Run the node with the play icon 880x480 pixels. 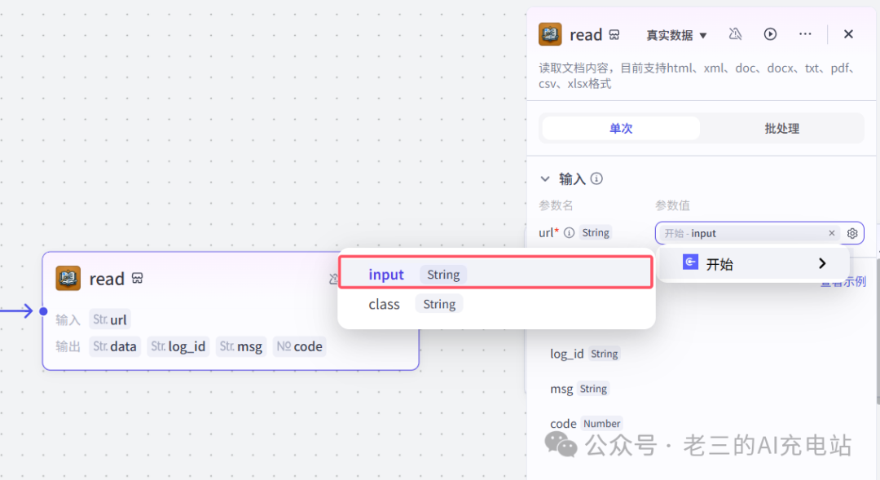coord(770,34)
